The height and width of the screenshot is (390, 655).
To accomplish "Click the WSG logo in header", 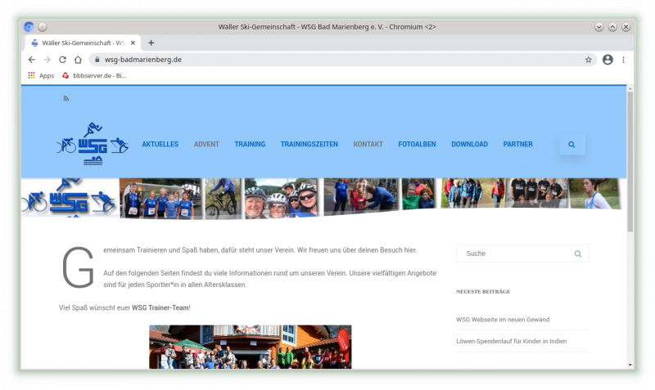I will click(x=92, y=144).
